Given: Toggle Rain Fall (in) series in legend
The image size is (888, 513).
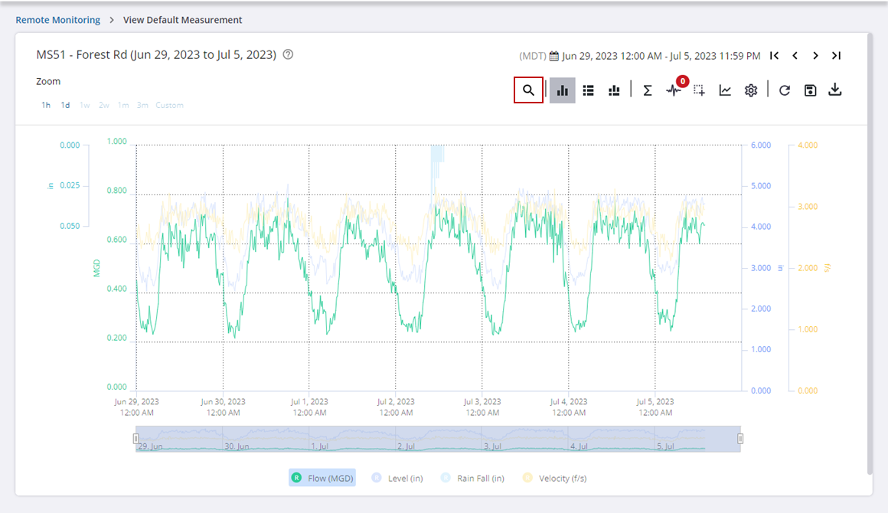Looking at the screenshot, I should [472, 478].
